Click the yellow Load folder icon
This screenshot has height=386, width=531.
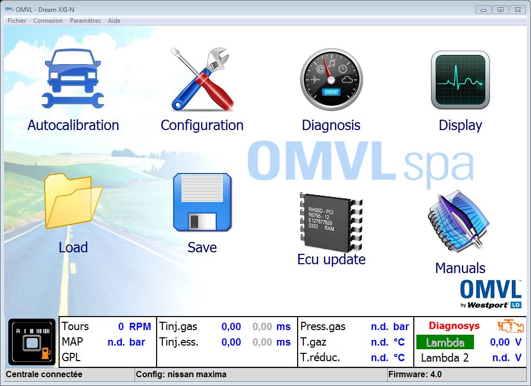coord(73,201)
